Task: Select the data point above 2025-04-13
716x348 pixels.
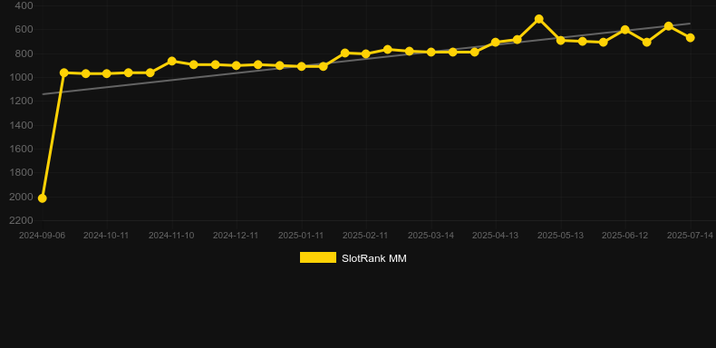Action: pos(496,42)
